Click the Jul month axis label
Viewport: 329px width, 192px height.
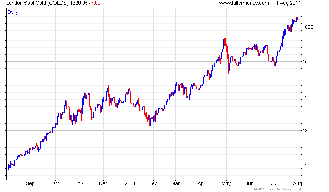pyautogui.click(x=274, y=183)
